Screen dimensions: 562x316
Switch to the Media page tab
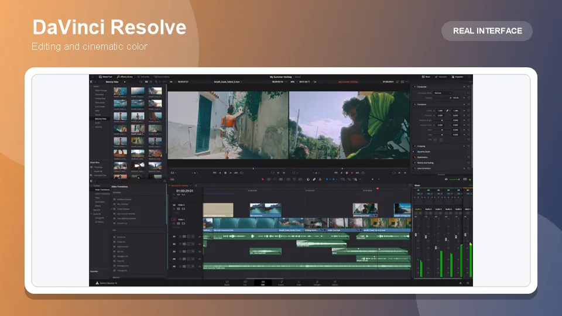tap(227, 283)
